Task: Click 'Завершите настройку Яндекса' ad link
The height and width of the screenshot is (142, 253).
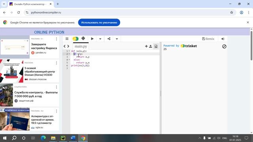Action: [44, 46]
